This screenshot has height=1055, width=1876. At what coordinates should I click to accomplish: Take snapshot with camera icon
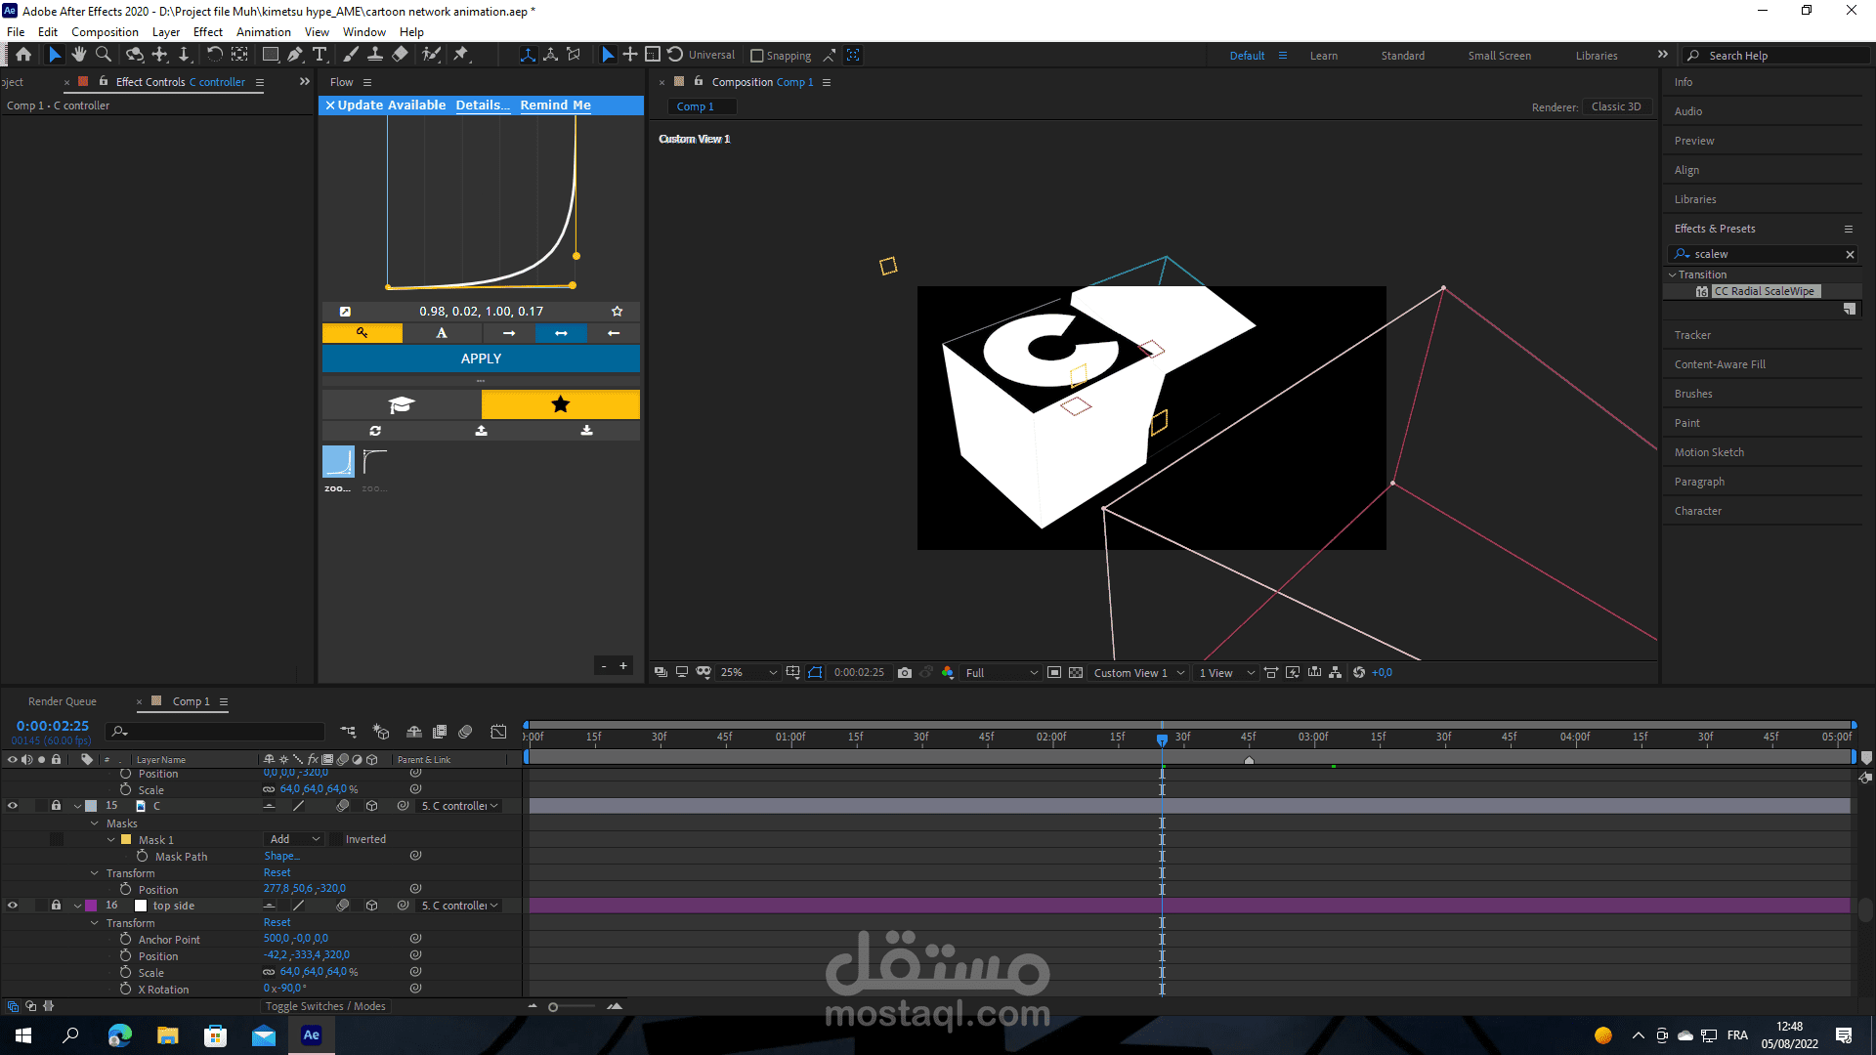click(x=905, y=672)
